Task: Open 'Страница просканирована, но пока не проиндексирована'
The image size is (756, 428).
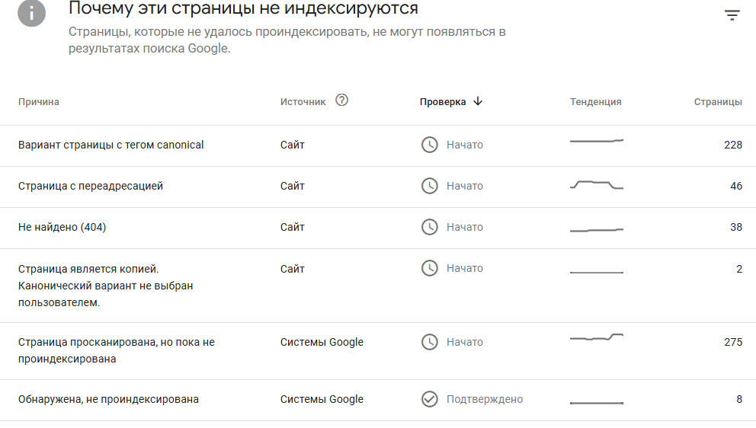Action: [378, 351]
